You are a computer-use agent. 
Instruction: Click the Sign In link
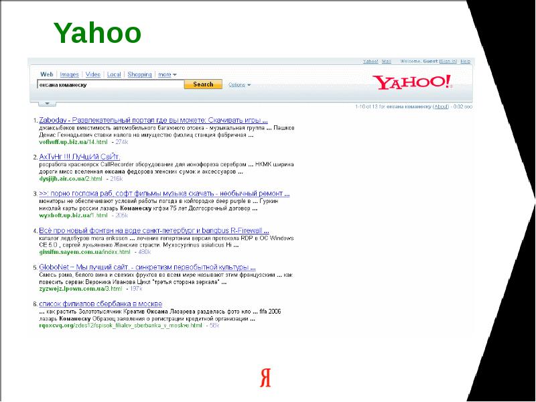(448, 61)
